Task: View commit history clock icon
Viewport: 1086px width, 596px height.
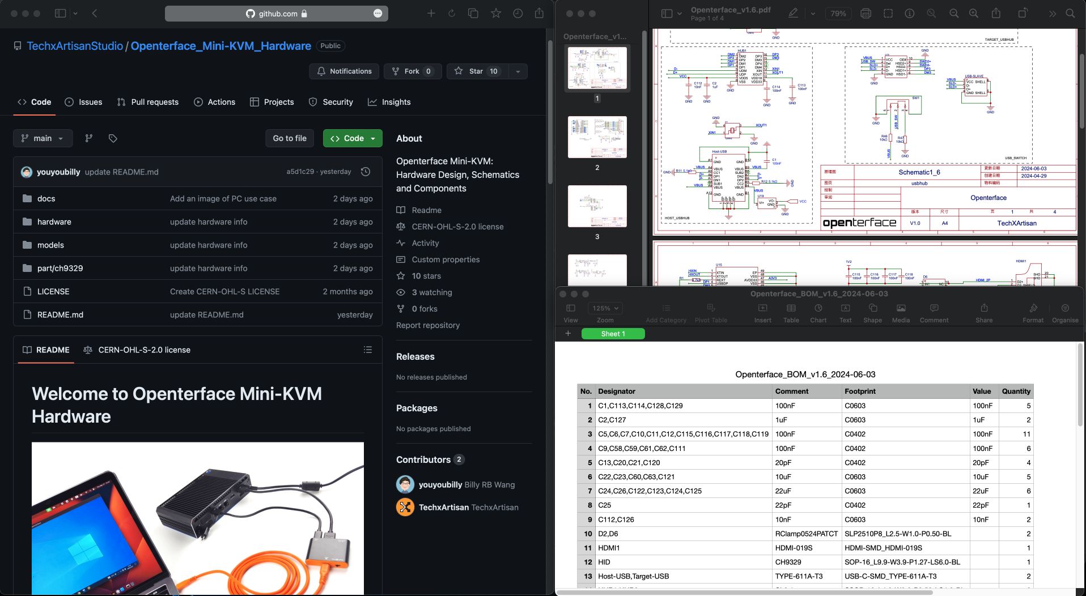Action: (366, 172)
